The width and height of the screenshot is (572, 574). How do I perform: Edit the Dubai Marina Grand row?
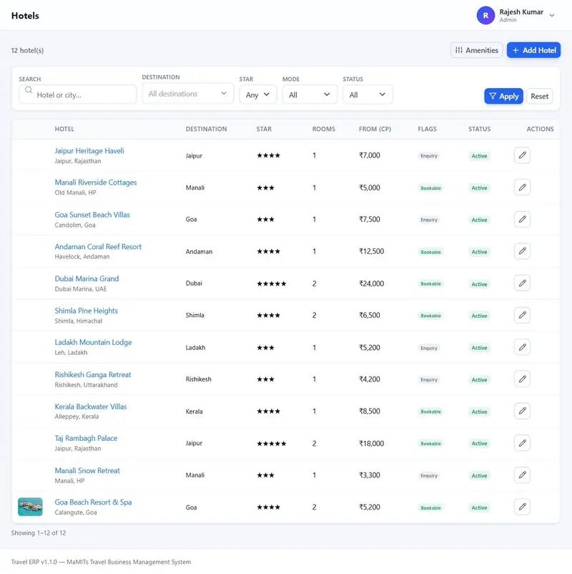pyautogui.click(x=522, y=283)
